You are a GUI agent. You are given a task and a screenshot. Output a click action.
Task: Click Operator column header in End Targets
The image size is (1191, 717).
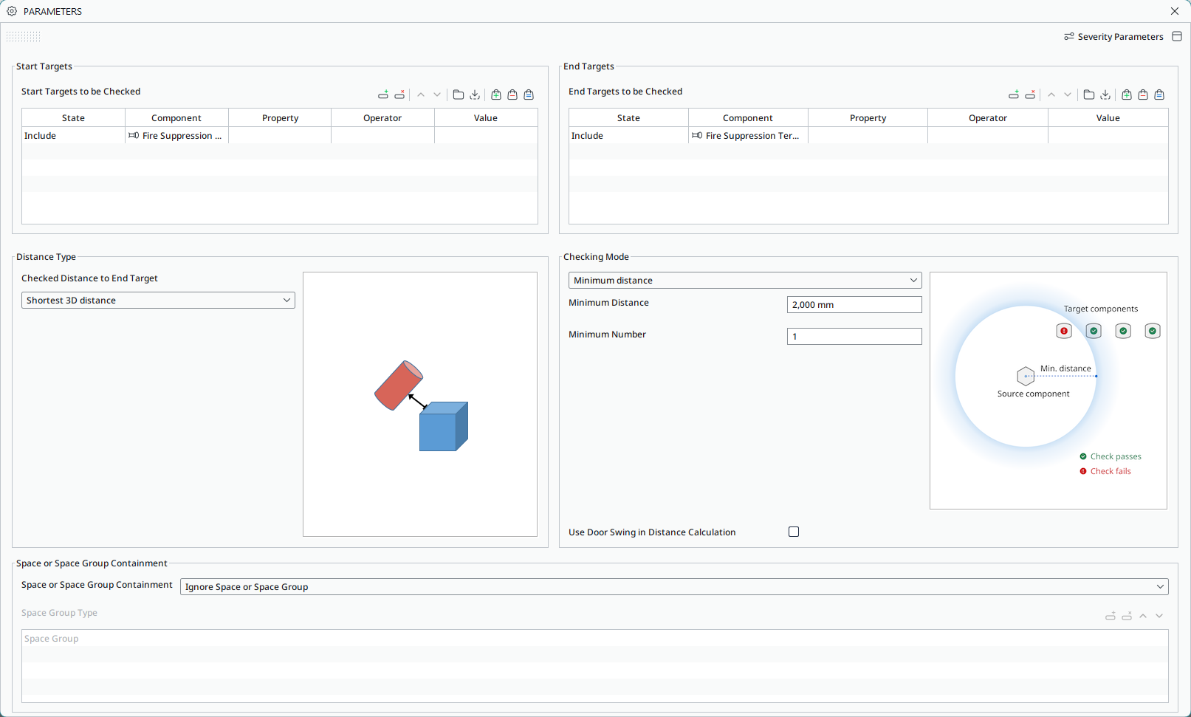click(988, 118)
